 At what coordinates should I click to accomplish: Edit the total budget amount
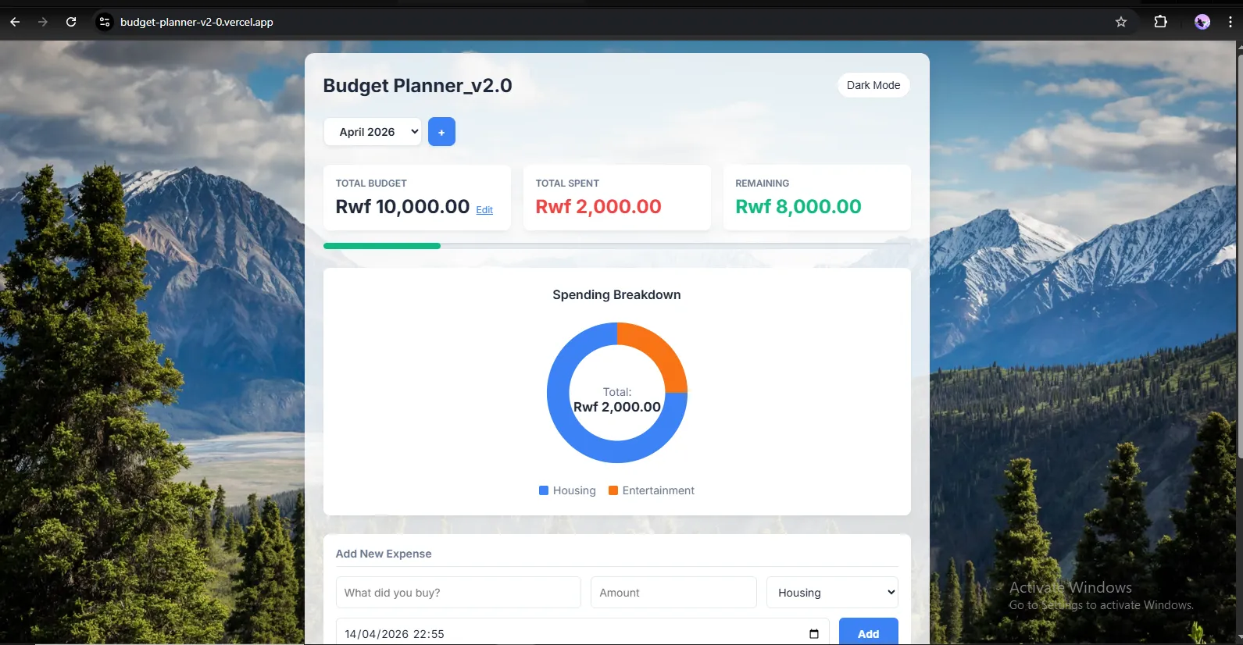[x=484, y=210]
